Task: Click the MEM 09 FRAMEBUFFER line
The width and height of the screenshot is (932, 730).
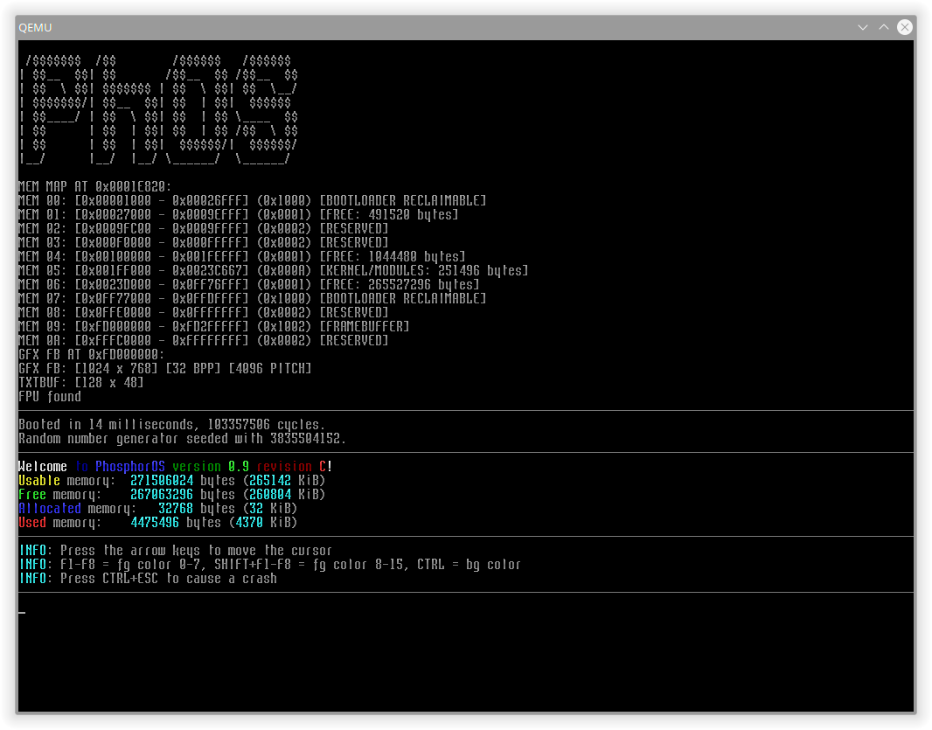Action: (x=214, y=326)
